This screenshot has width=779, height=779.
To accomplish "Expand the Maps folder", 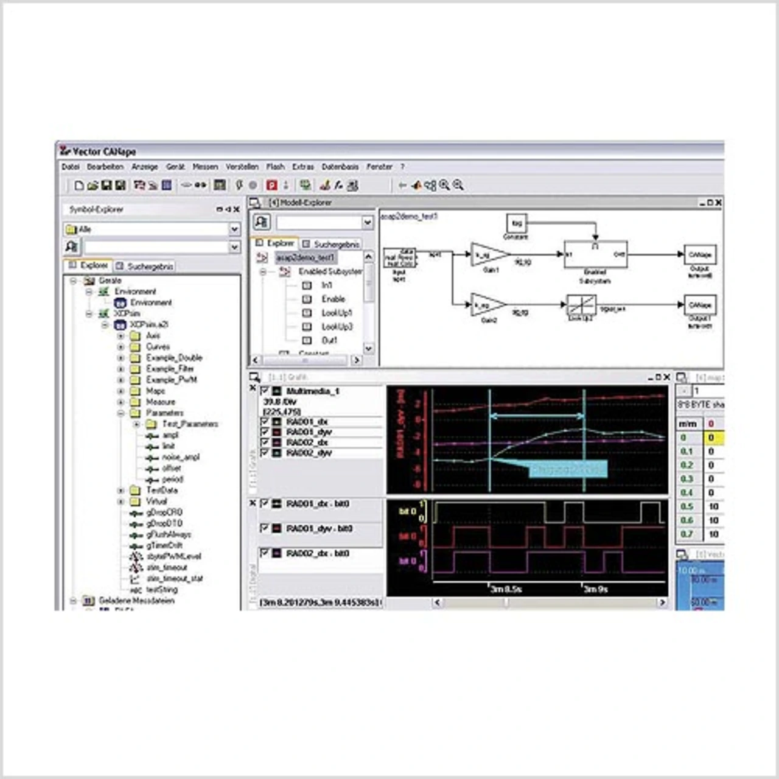I will click(121, 391).
